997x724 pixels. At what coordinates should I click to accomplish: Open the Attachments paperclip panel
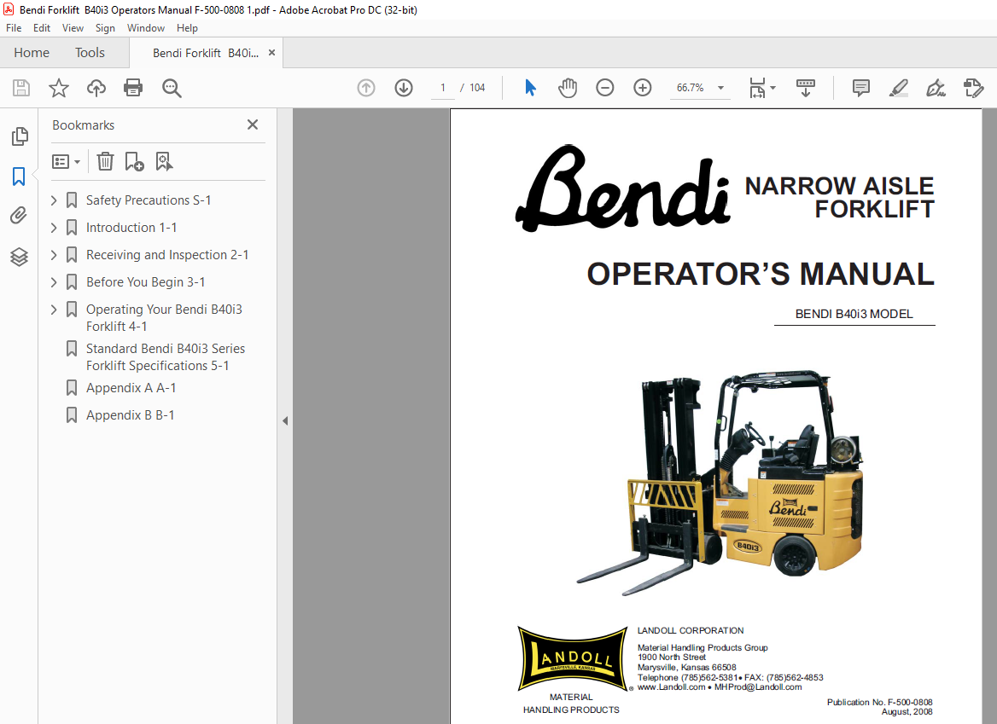tap(19, 216)
